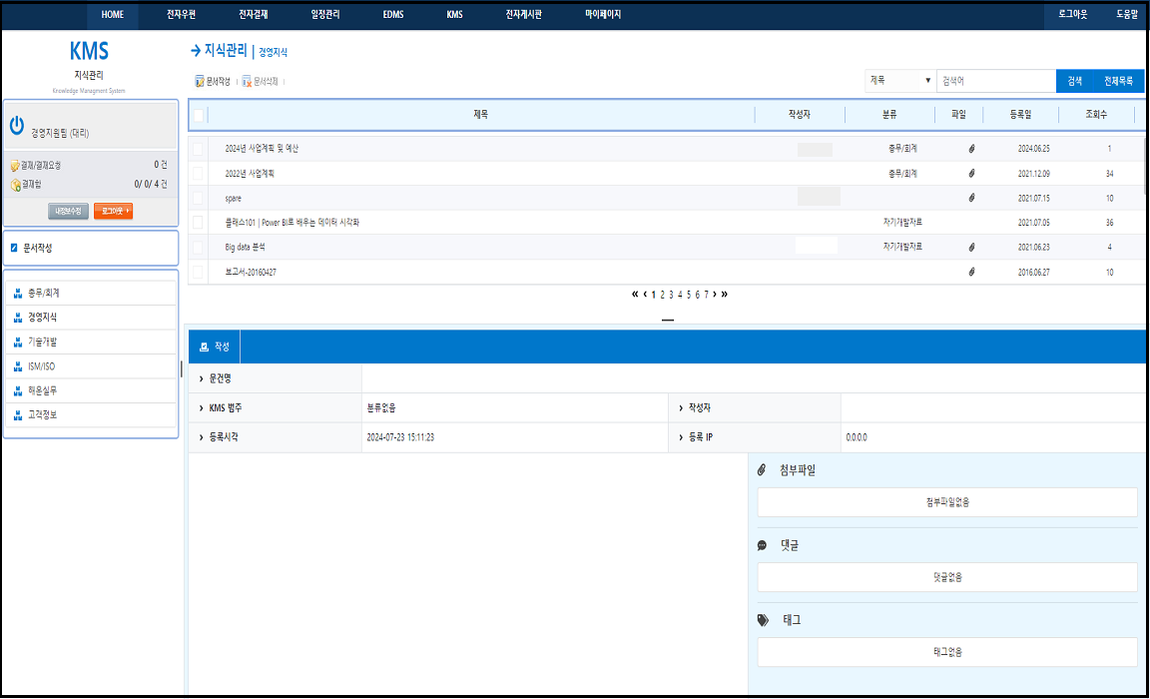Screen dimensions: 1150x699
Task: Click attachment clip in 2024년 사업계획 row
Action: 971,149
